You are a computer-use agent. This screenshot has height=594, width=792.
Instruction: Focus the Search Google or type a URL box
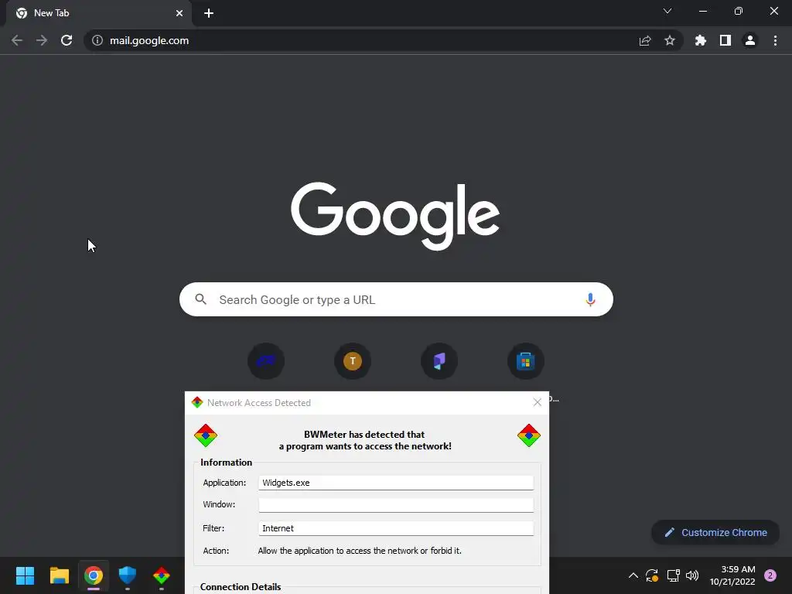(x=397, y=299)
